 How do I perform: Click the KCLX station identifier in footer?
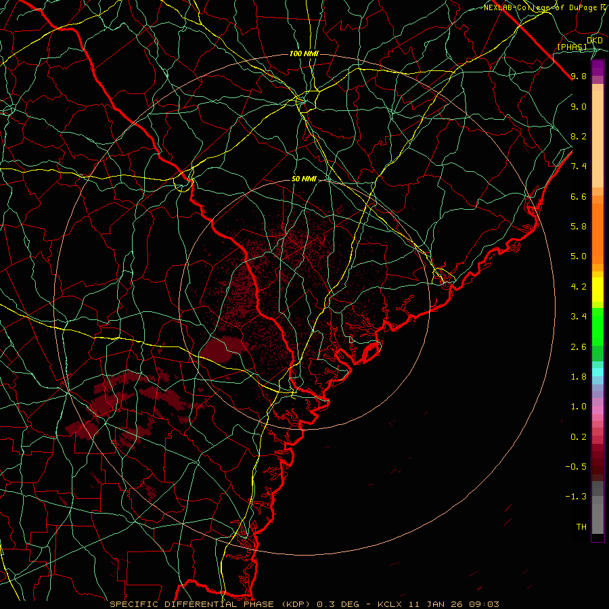[390, 604]
